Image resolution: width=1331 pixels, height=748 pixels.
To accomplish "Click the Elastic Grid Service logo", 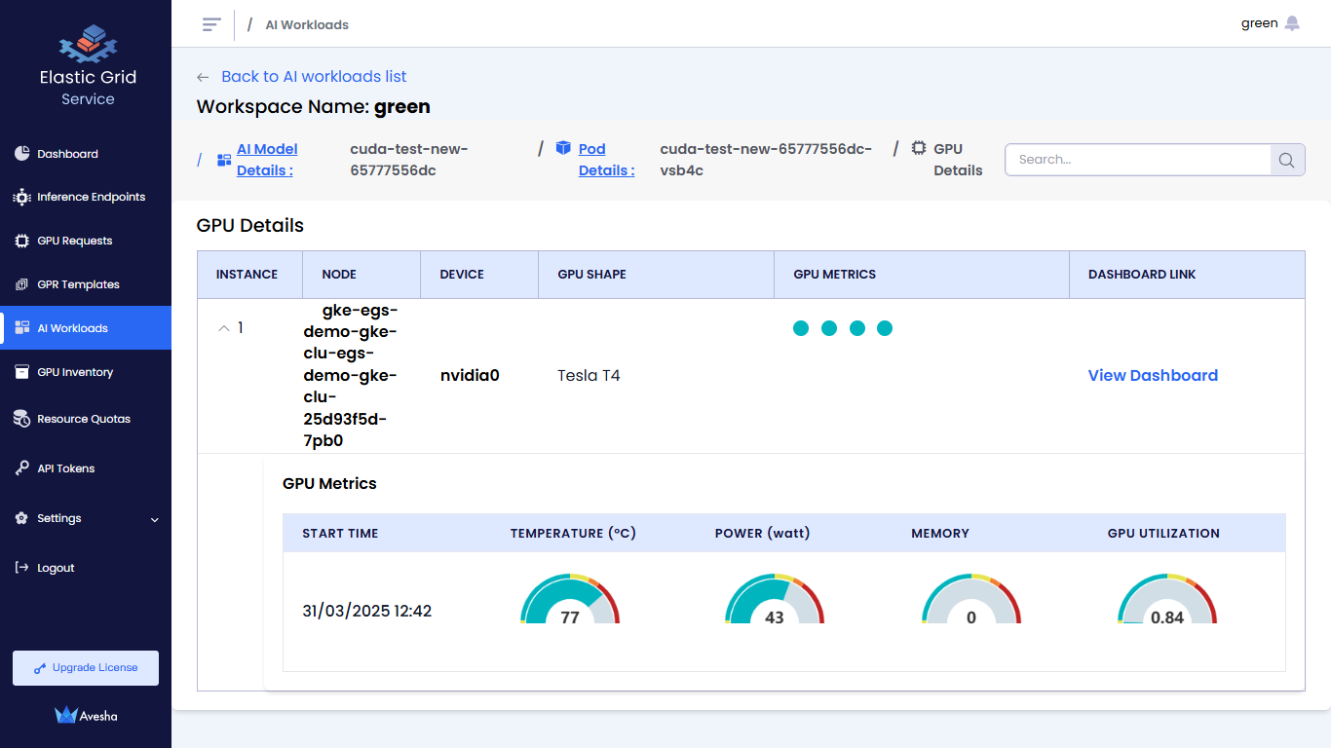I will [88, 44].
